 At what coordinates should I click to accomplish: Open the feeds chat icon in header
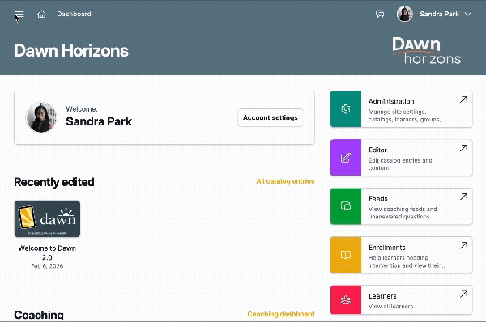[x=380, y=14]
